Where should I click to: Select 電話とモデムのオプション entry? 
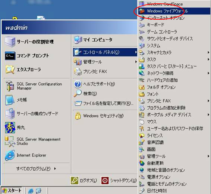pos(174,184)
